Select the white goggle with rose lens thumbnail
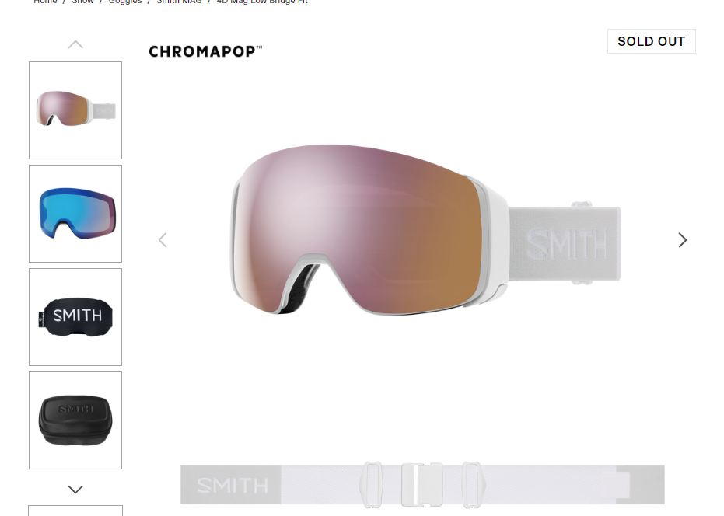This screenshot has width=724, height=516. point(75,110)
